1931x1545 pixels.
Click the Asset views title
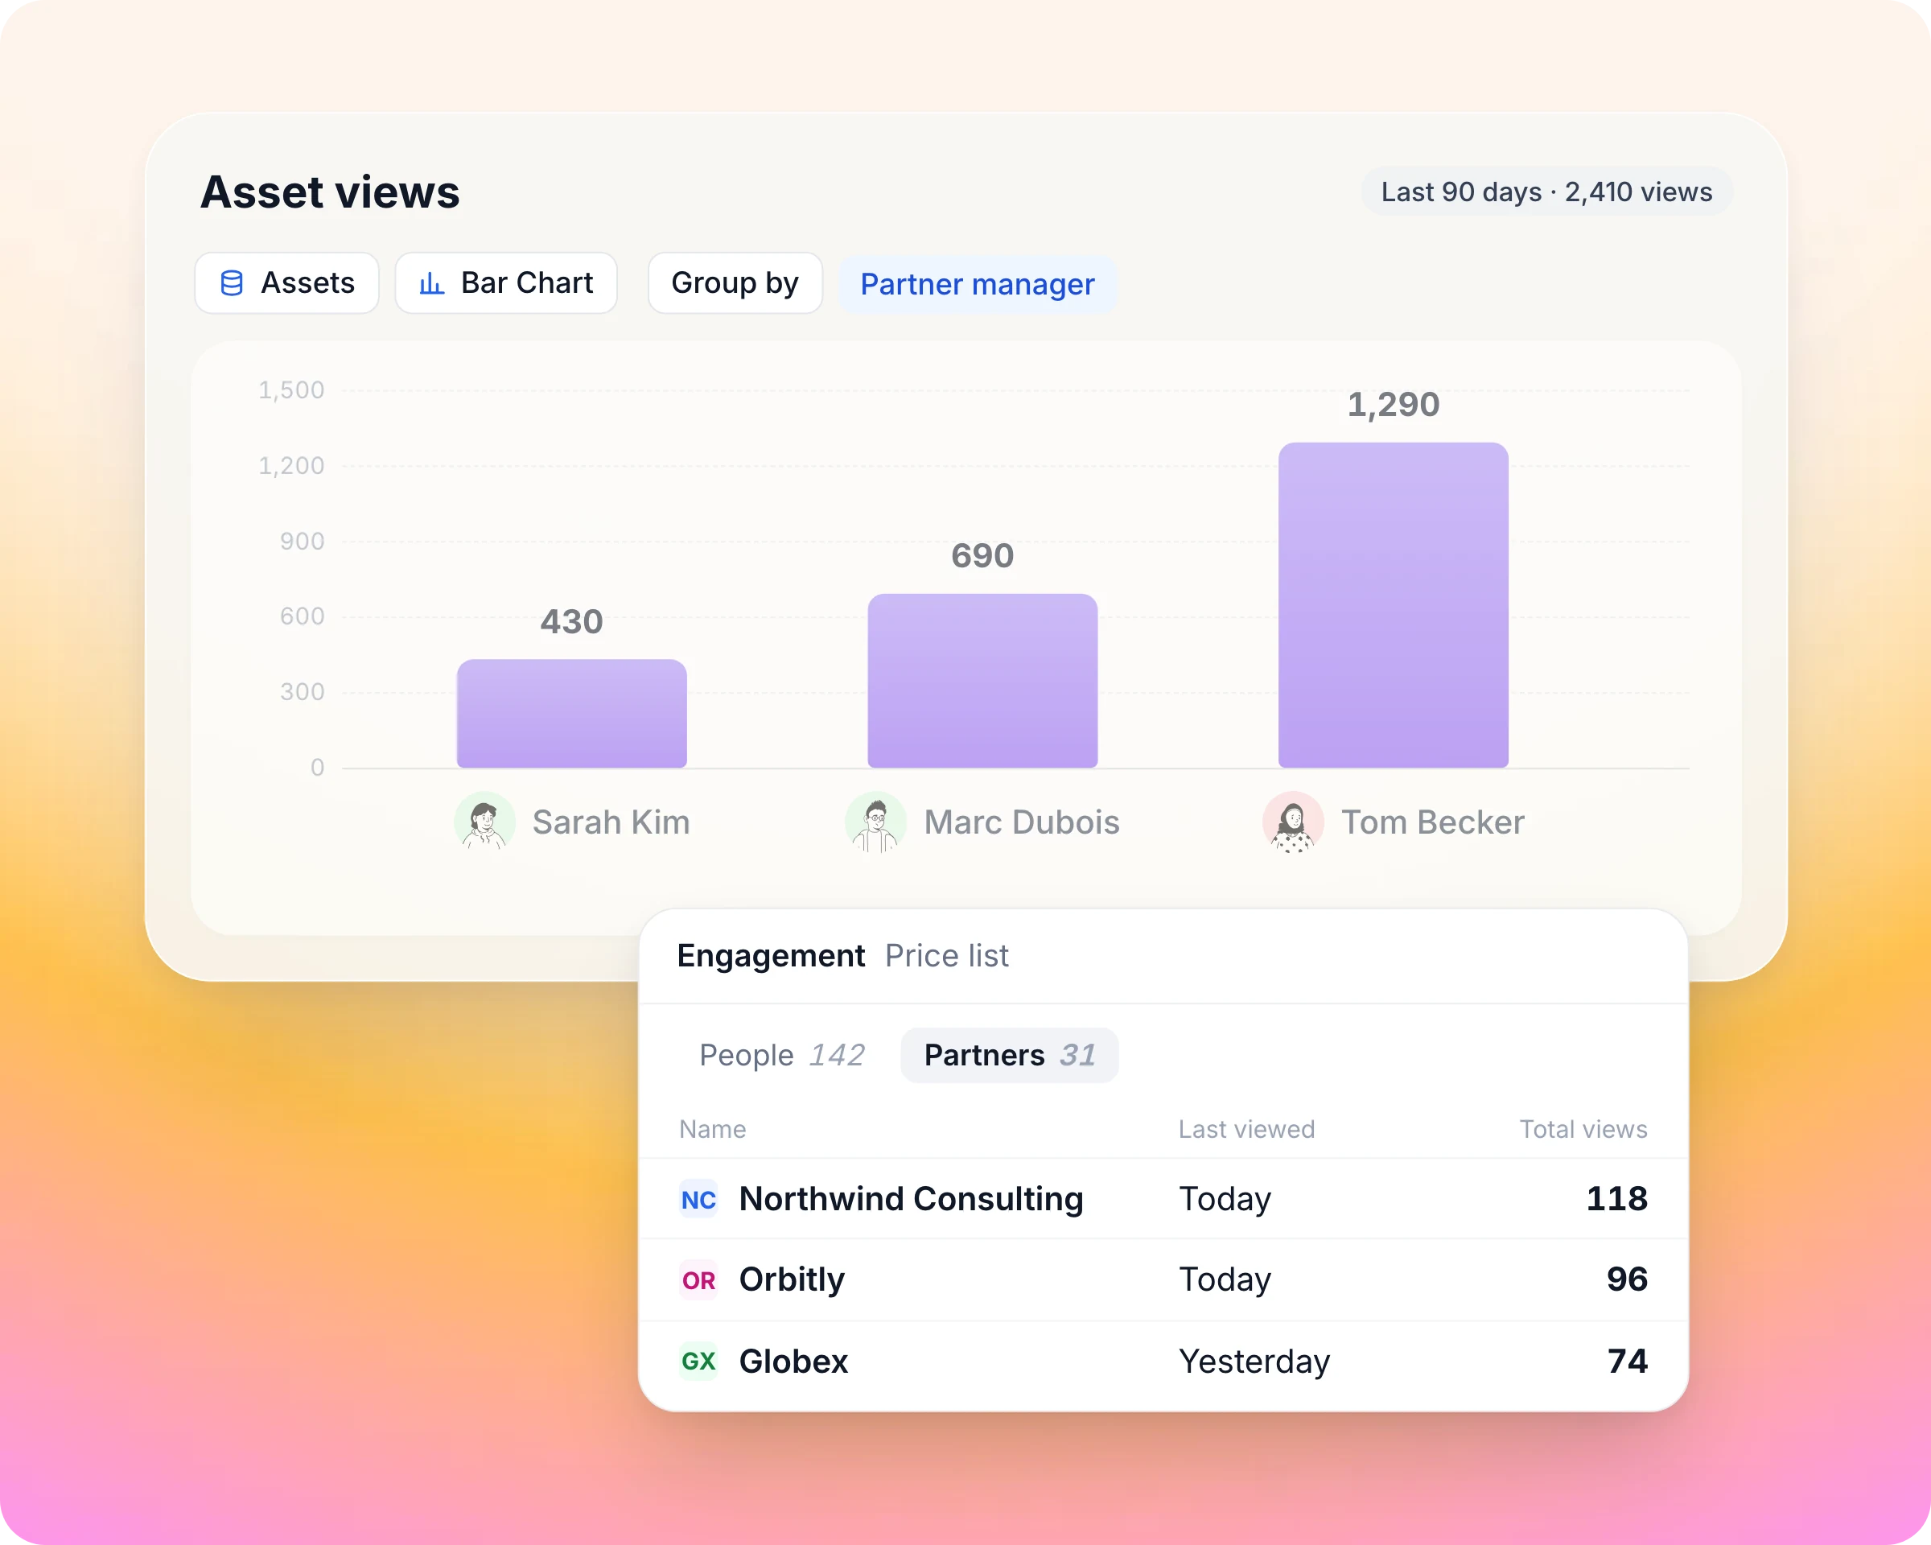(x=330, y=192)
